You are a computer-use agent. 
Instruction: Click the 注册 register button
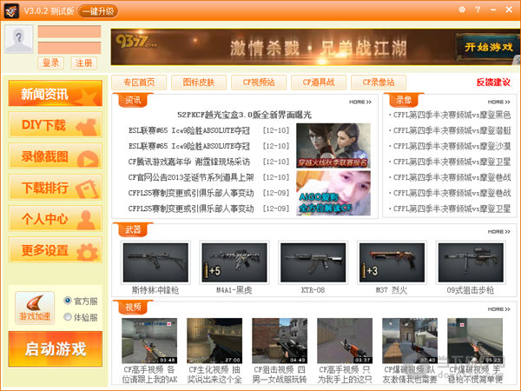83,63
